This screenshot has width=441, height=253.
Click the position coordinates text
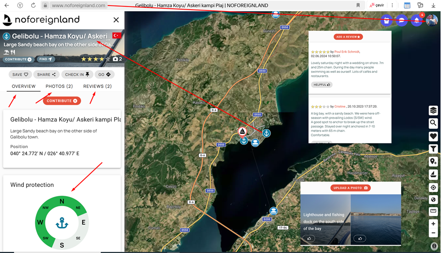45,154
